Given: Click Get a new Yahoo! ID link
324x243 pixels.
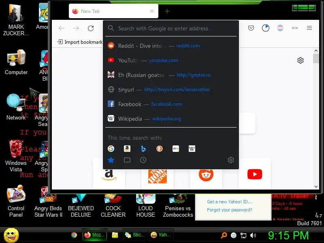Looking at the screenshot, I should click(x=230, y=202).
